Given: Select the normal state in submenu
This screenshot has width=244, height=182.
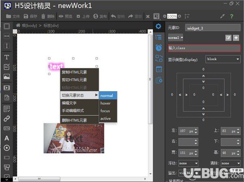Looking at the screenshot, I should click(108, 96).
